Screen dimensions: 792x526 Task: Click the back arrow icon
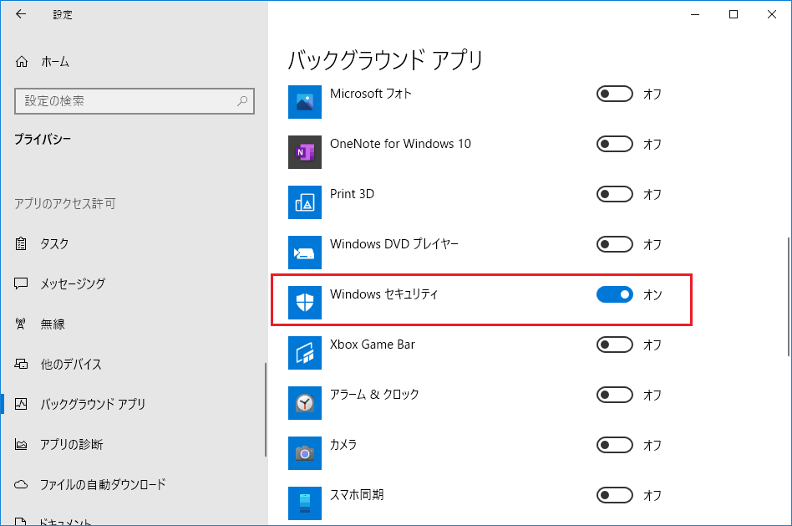coord(21,14)
